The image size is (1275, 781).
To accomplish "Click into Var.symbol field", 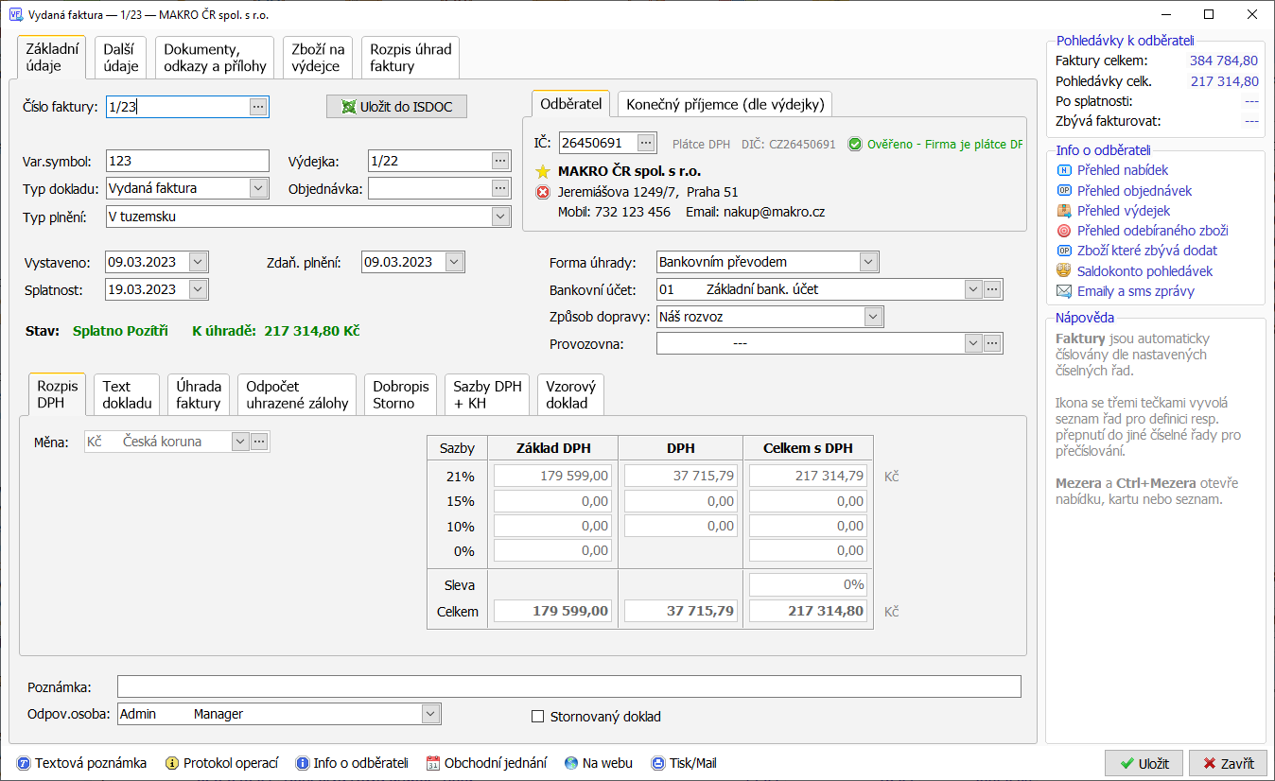I will click(x=187, y=161).
